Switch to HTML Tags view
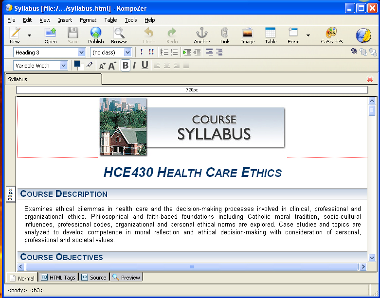Image resolution: width=380 pixels, height=298 pixels. click(58, 278)
